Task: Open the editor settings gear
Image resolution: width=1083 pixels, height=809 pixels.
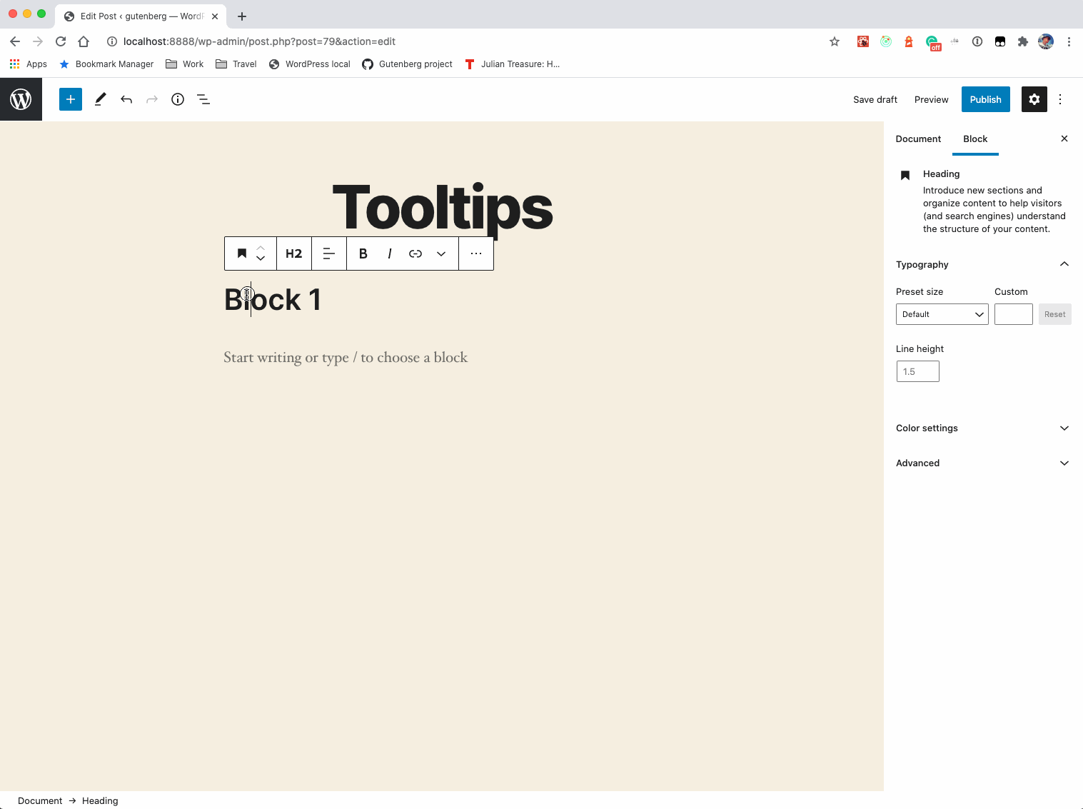Action: point(1034,99)
